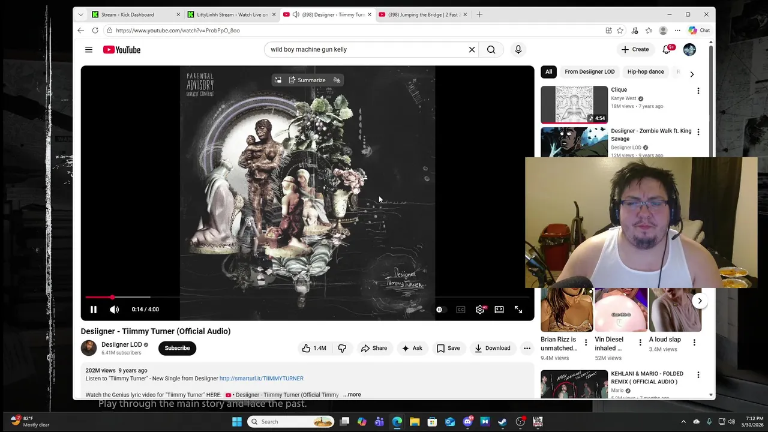This screenshot has width=768, height=432.
Task: Toggle closed captions CC button
Action: point(461,310)
